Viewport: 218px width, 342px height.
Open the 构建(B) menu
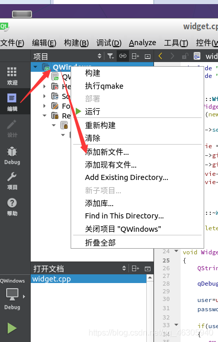click(76, 43)
